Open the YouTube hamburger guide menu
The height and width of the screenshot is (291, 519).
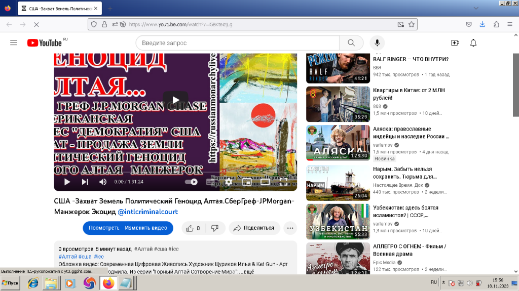tap(14, 43)
